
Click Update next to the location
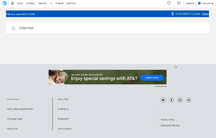click(206, 14)
